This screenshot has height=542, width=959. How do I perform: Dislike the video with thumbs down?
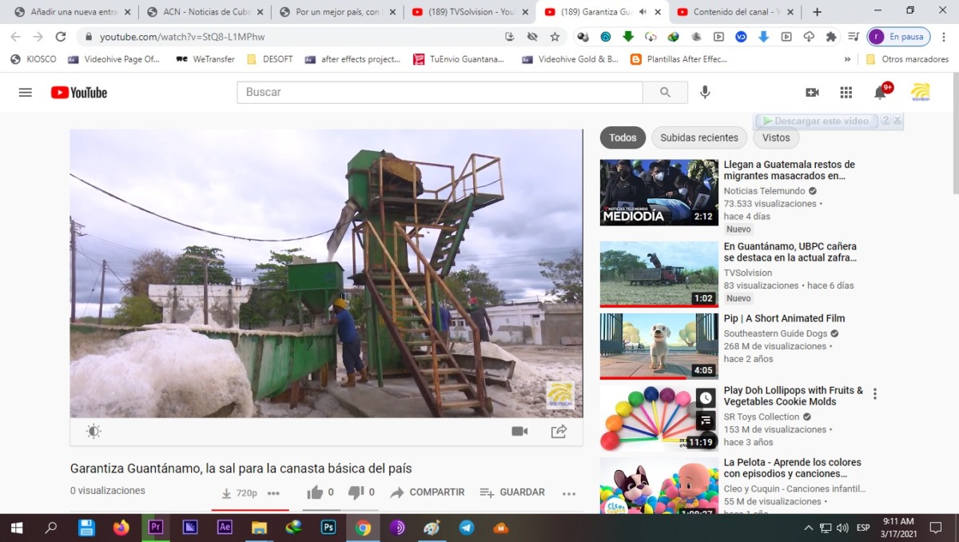coord(356,492)
